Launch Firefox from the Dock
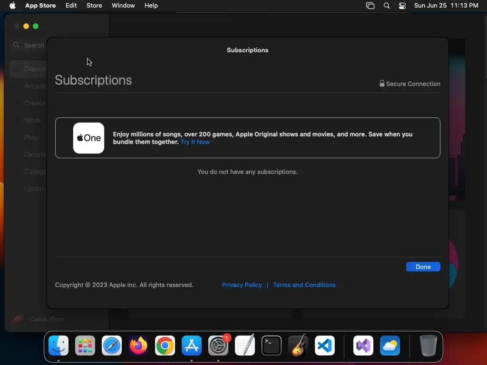This screenshot has height=365, width=487. 138,345
